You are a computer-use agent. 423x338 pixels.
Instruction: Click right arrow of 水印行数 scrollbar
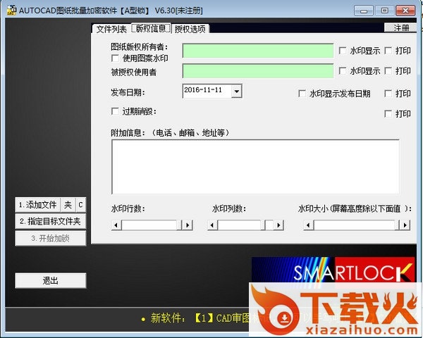click(x=188, y=225)
